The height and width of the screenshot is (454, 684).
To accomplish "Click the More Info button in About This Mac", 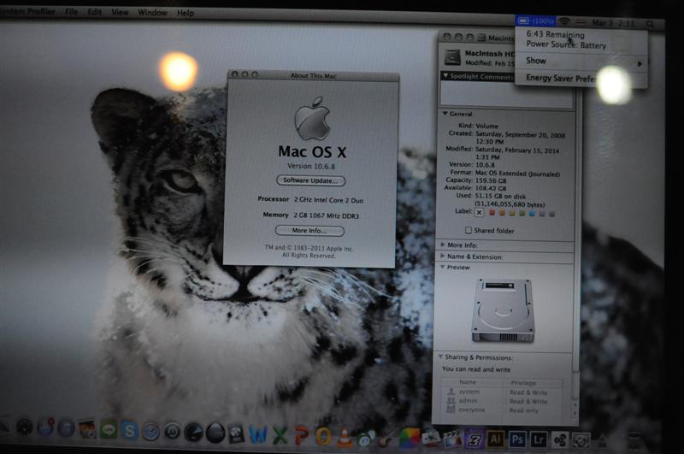I will pyautogui.click(x=310, y=230).
